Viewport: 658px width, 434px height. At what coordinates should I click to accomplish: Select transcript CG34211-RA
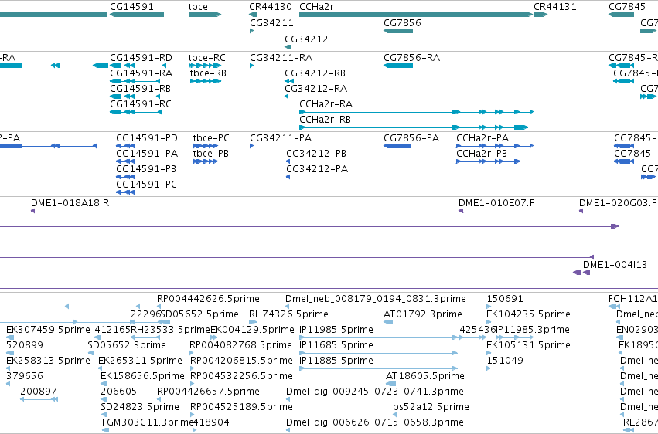coord(281,58)
